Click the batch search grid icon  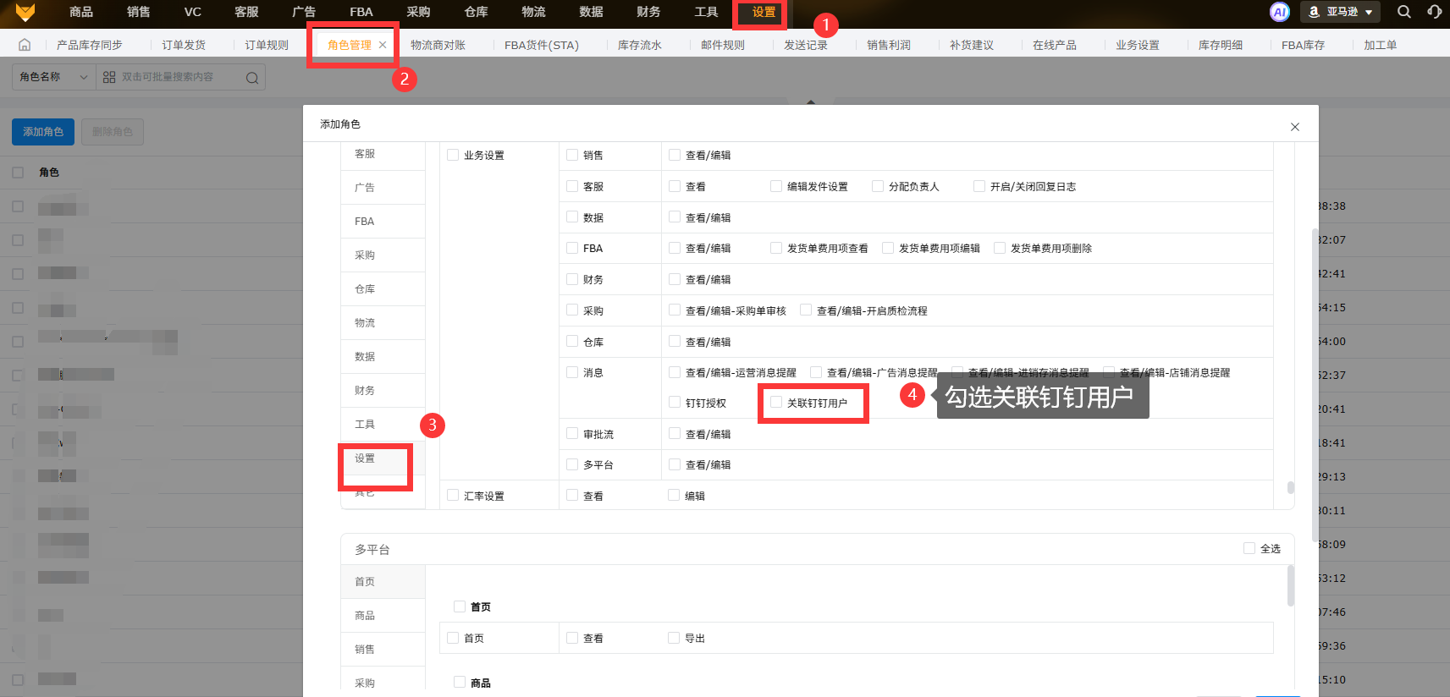(109, 77)
